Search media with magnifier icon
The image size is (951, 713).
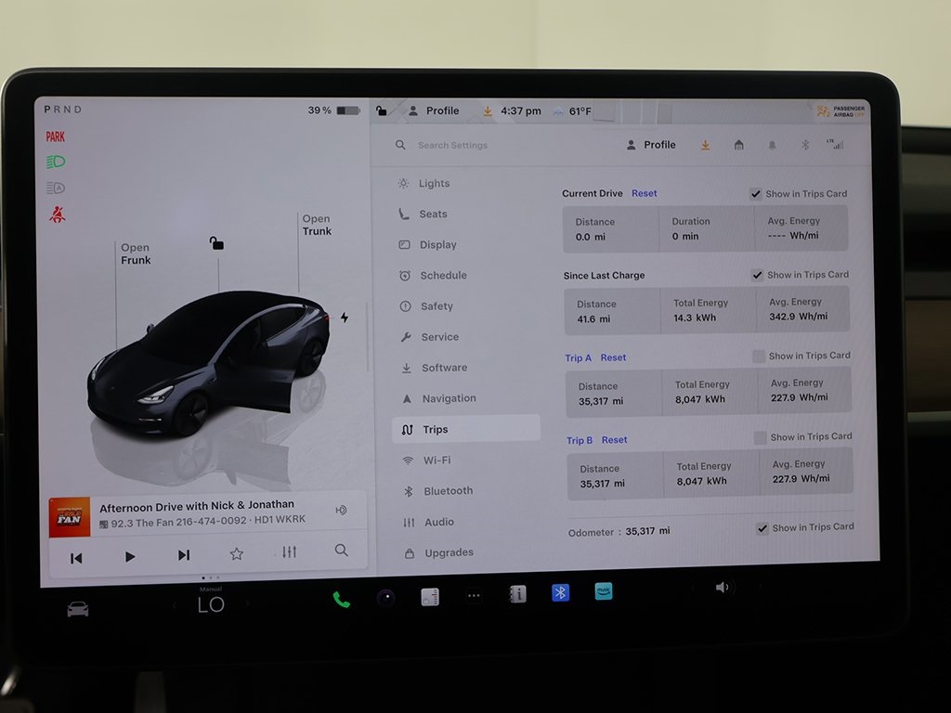coord(341,551)
